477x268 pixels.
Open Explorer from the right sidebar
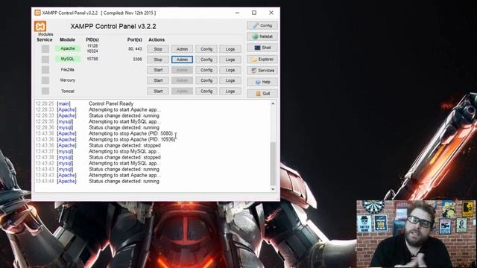click(x=262, y=60)
